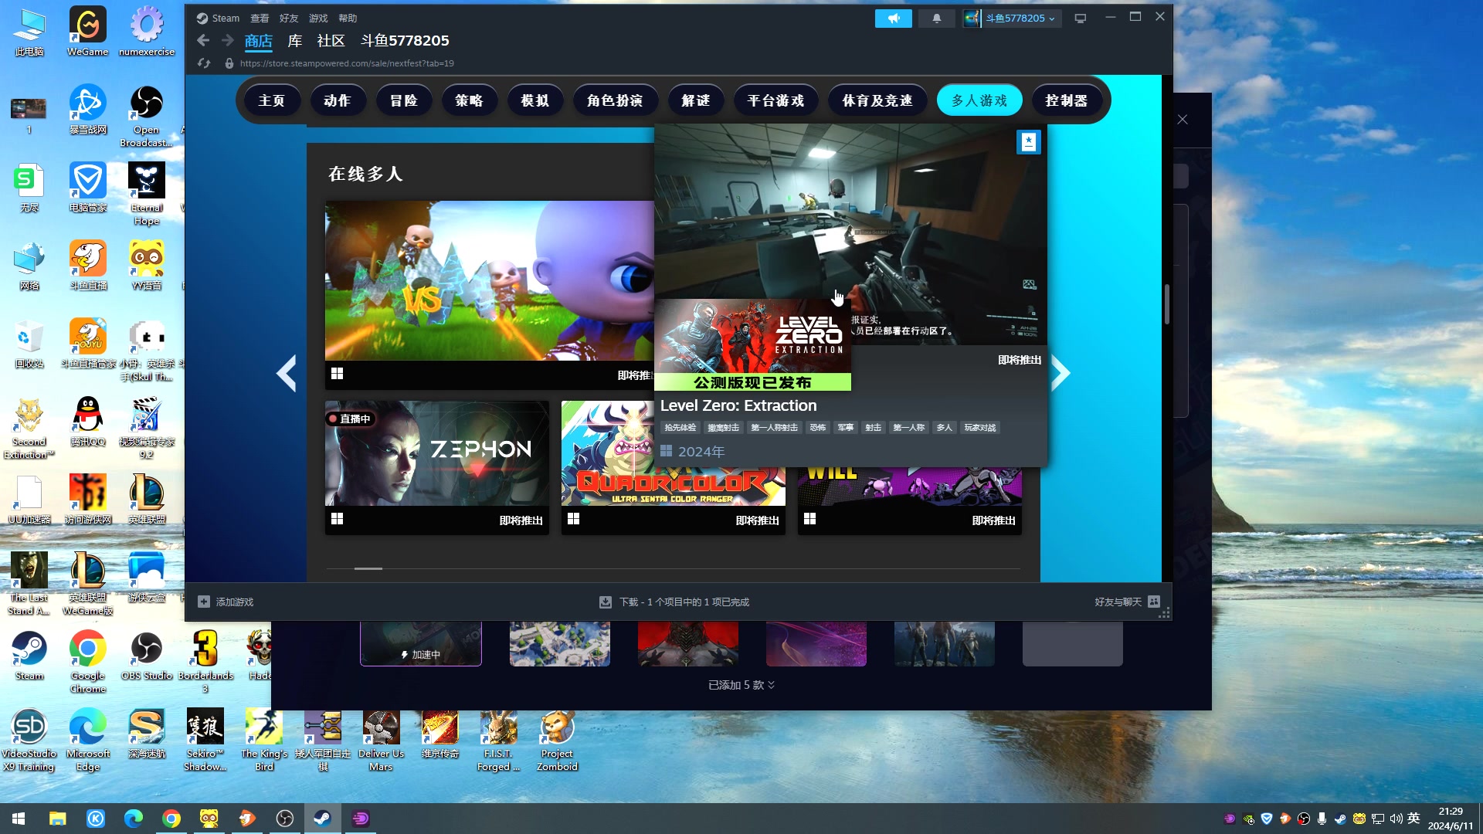Select the 平台游戏 category tab
The image size is (1483, 834).
(775, 100)
